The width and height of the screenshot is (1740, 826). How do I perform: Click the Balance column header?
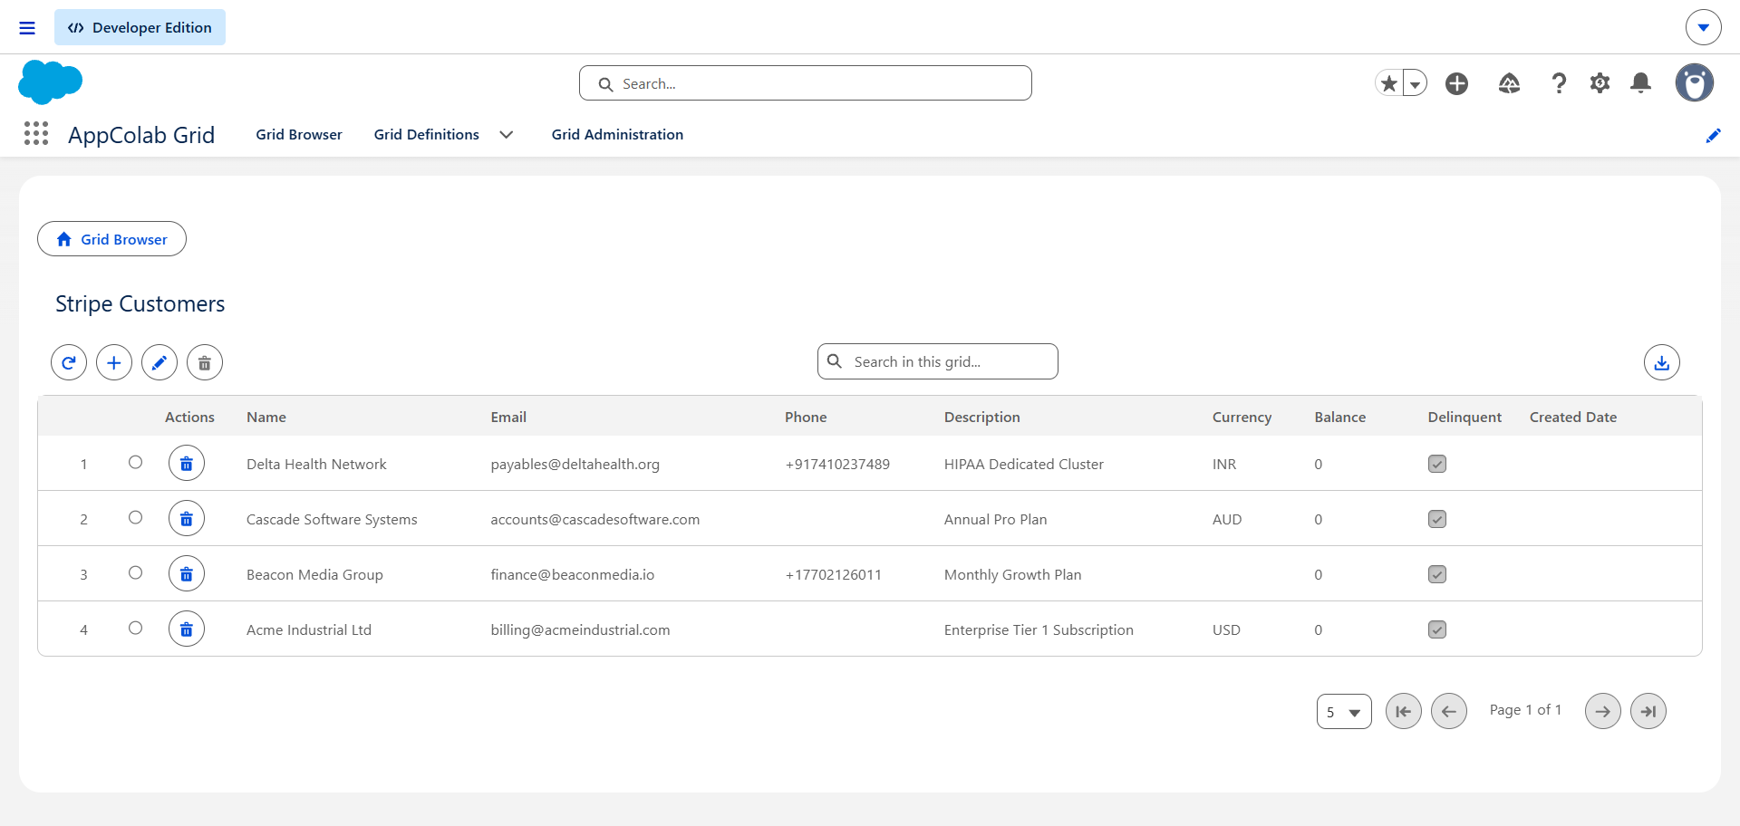click(1340, 418)
